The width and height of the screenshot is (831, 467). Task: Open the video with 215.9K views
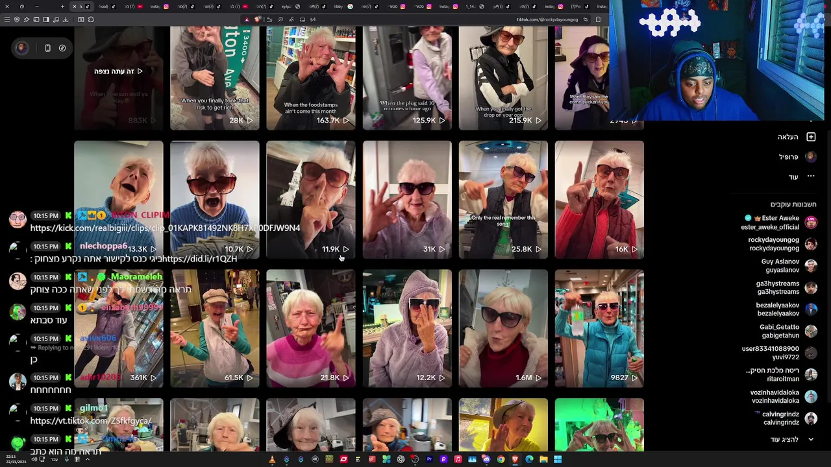coord(503,78)
